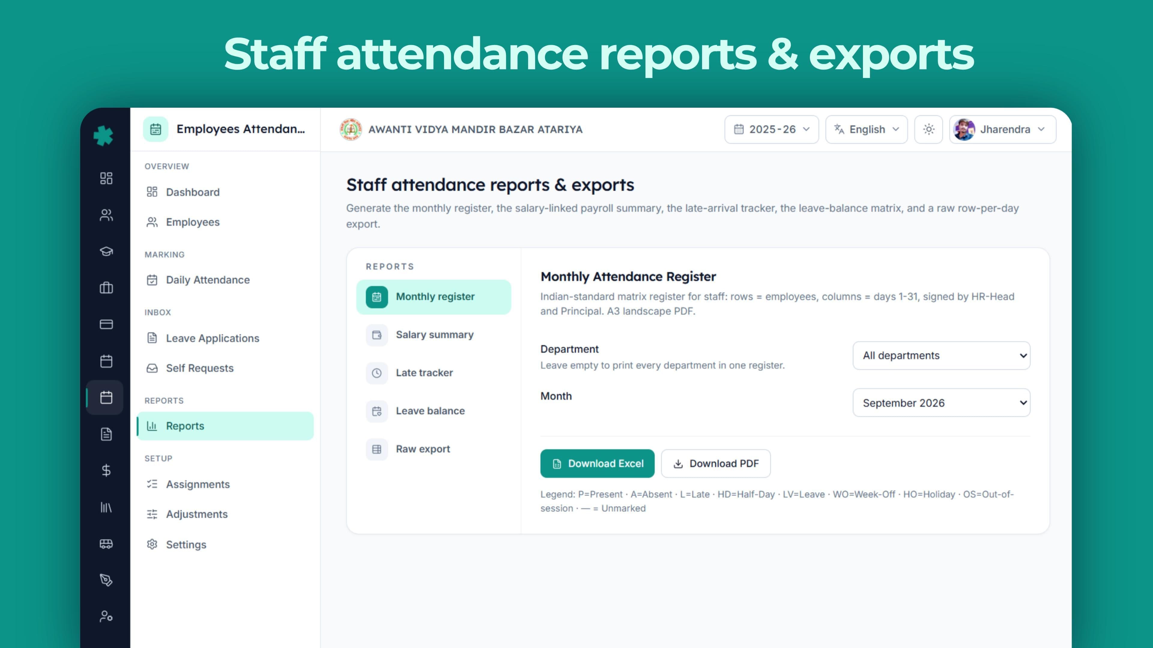The width and height of the screenshot is (1153, 648).
Task: Click the school crest logo
Action: pos(350,129)
